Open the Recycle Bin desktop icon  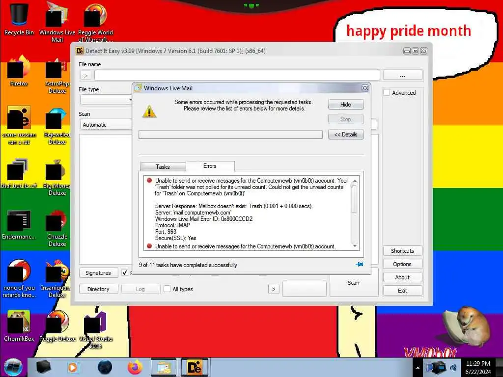19,18
